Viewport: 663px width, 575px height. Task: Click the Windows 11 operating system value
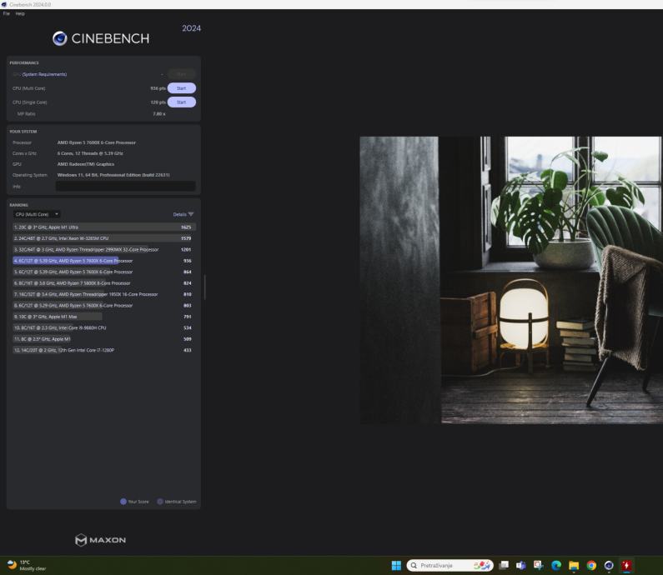click(x=113, y=175)
